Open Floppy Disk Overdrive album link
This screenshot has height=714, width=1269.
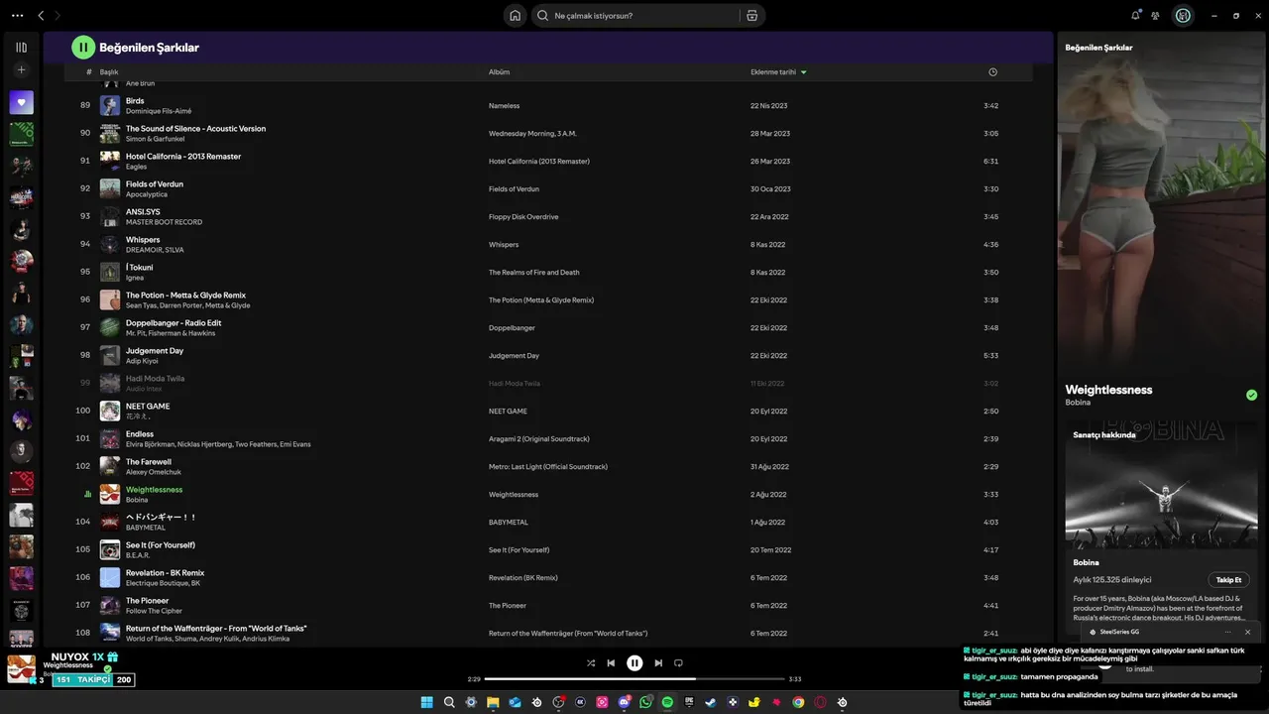tap(523, 217)
